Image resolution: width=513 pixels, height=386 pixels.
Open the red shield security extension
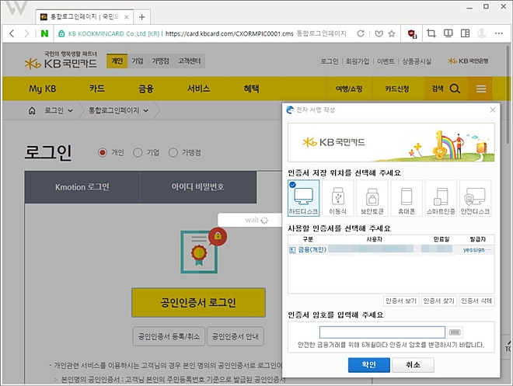(x=412, y=33)
